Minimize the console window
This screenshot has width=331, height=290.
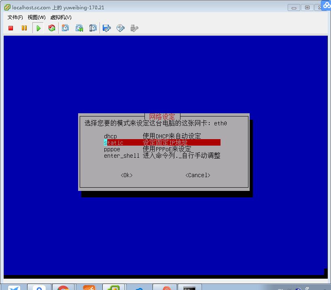(x=294, y=8)
